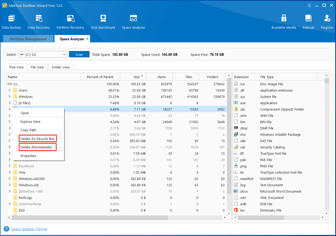Sort by Size column header
Image resolution: width=336 pixels, height=236 pixels.
coord(133,77)
